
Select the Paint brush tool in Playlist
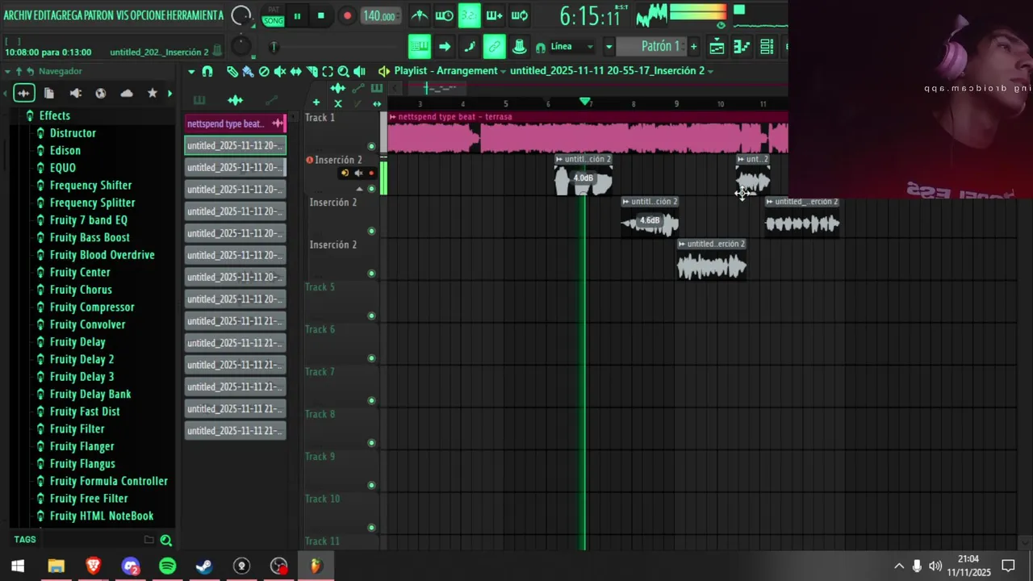pos(248,72)
